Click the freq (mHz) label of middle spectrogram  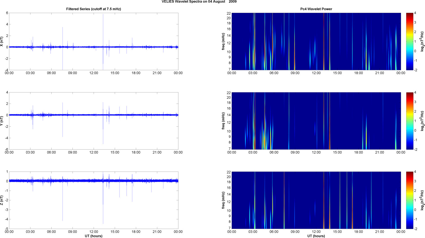pyautogui.click(x=223, y=121)
